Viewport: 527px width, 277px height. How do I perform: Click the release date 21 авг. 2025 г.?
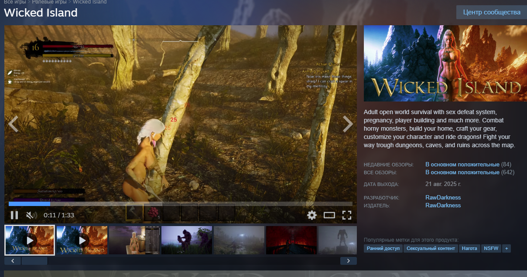coord(443,184)
